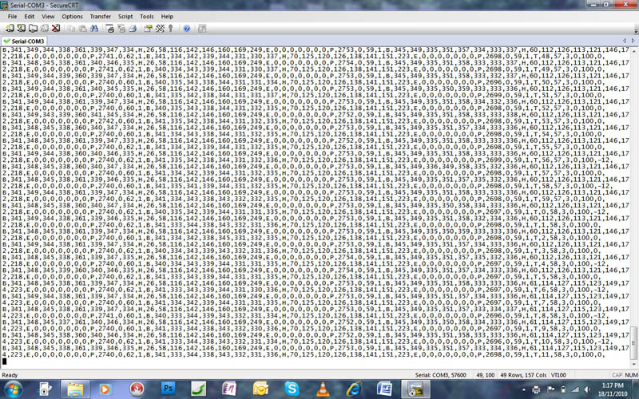Screen dimensions: 639x399
Task: Click the Quick Connect toolbar icon
Action: click(x=22, y=28)
